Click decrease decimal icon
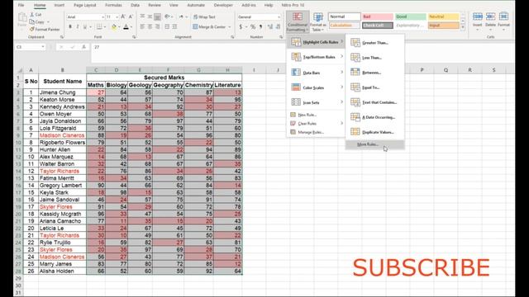Image resolution: width=529 pixels, height=297 pixels. coord(278,27)
